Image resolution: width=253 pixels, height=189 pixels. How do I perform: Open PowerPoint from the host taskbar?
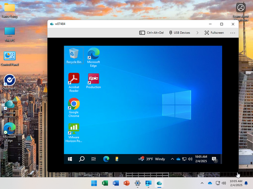coord(126,183)
